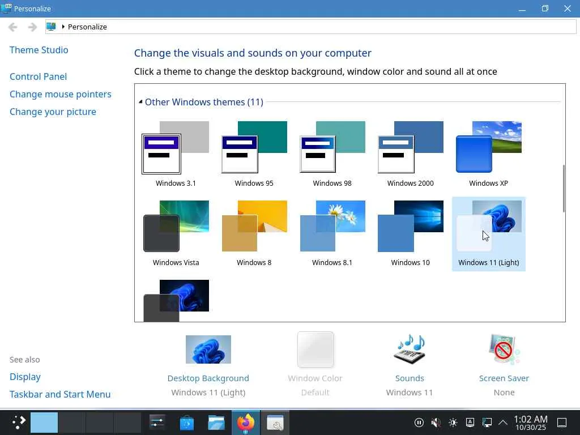Open the Screen Saver icon
Image resolution: width=580 pixels, height=435 pixels.
pos(504,349)
